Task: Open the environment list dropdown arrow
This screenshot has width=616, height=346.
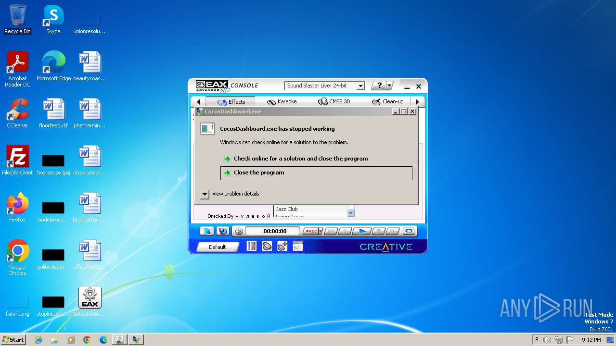Action: [x=350, y=212]
